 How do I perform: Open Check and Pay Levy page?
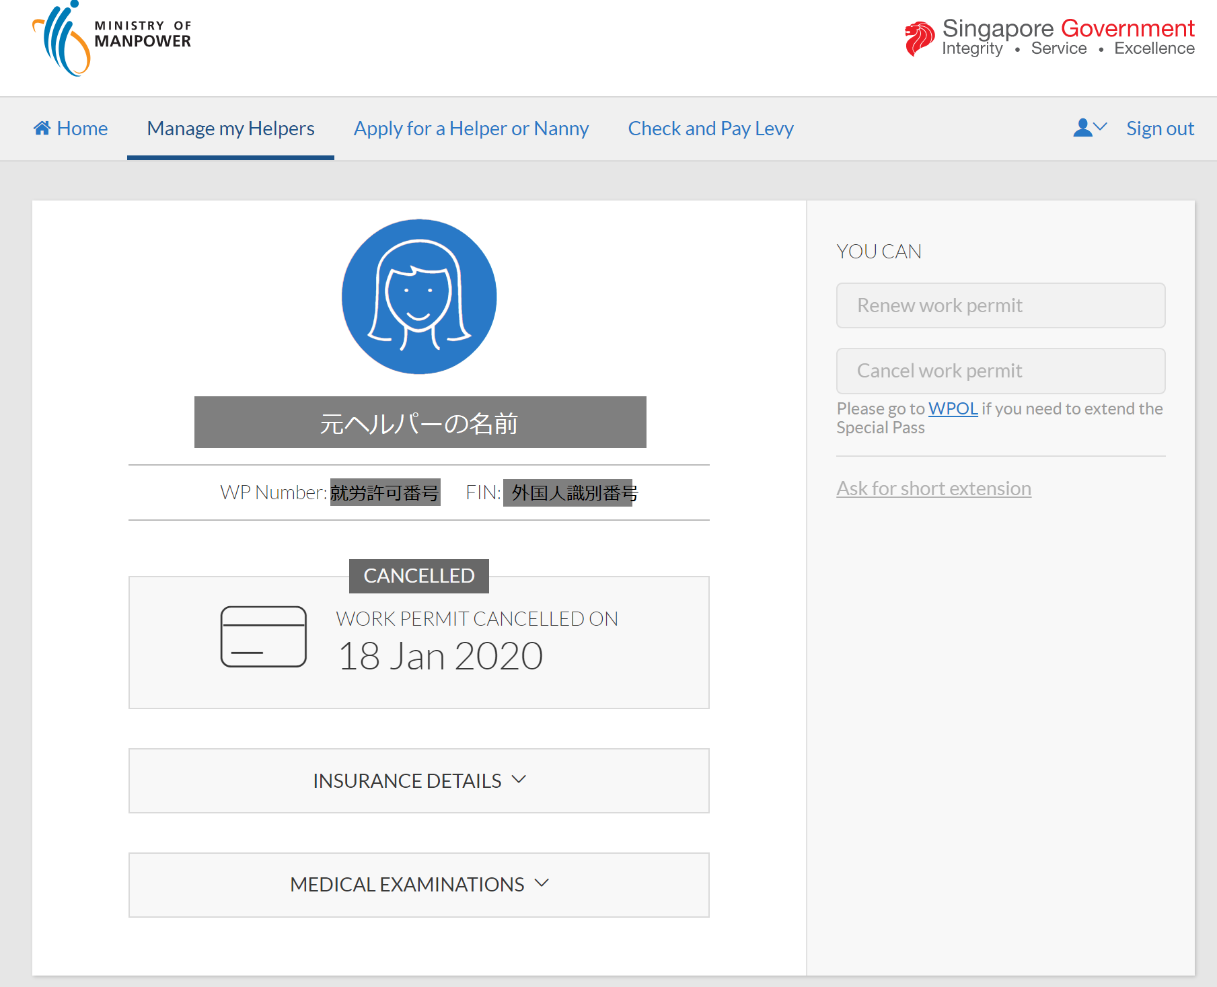click(x=710, y=128)
